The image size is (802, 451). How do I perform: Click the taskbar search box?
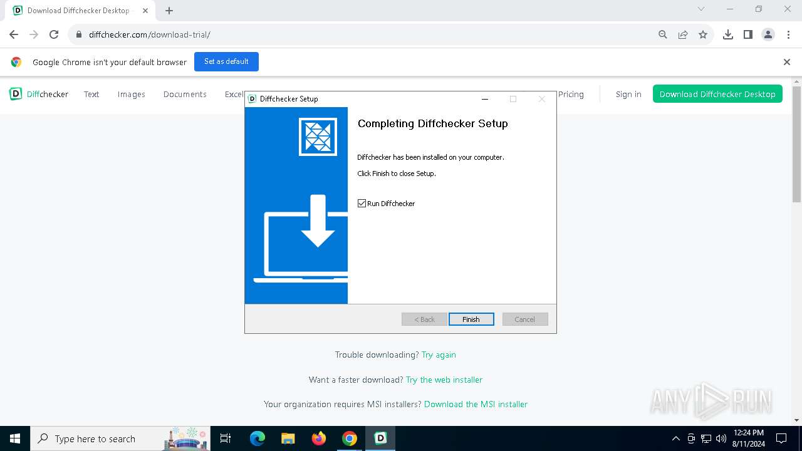point(120,438)
